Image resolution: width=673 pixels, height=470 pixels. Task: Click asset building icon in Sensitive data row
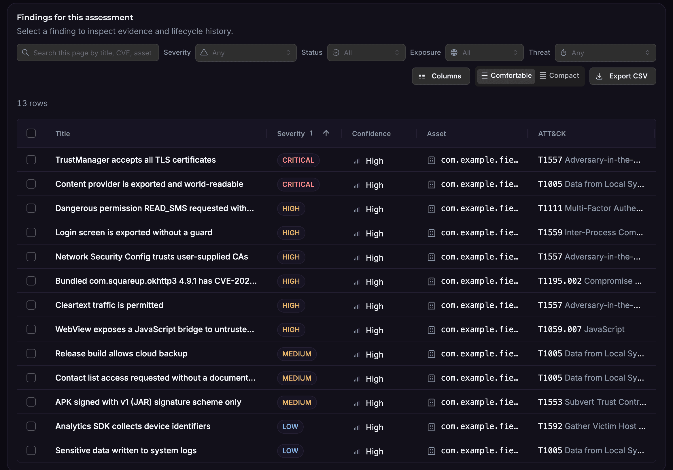[x=432, y=451]
